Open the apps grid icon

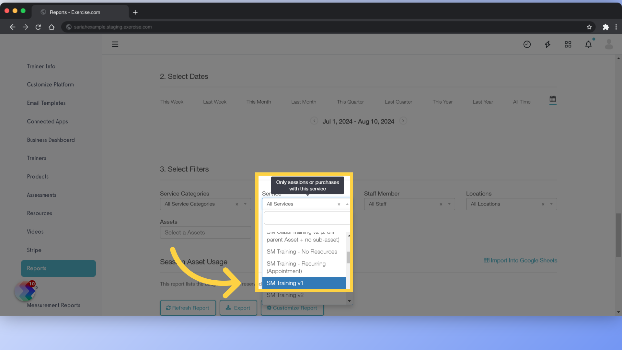click(568, 44)
